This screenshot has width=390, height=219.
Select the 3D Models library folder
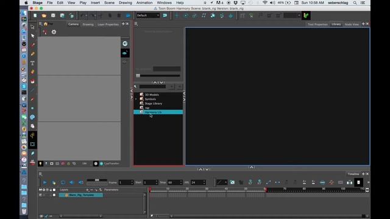click(x=152, y=95)
